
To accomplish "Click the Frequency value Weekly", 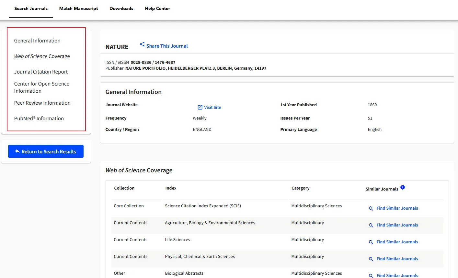I will click(x=200, y=118).
